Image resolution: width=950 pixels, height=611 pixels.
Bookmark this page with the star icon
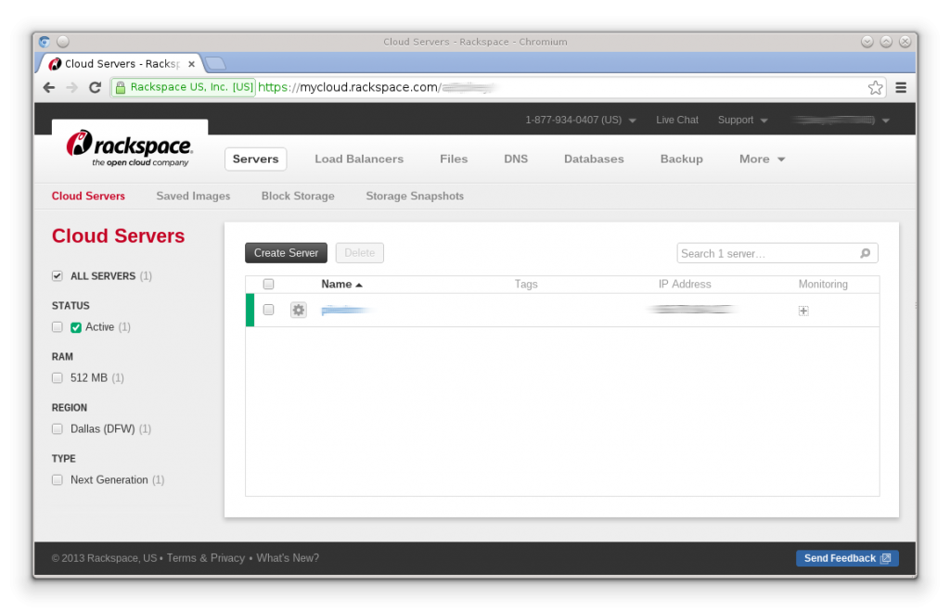[875, 88]
